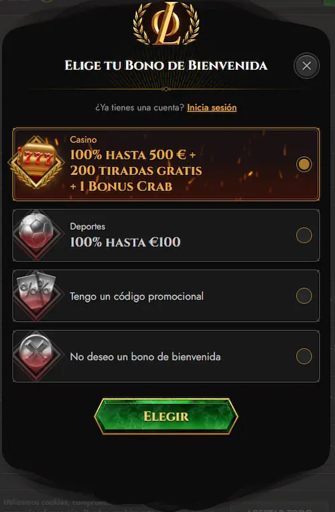Click the Elige tu Bono de Bienvenida heading

[x=166, y=65]
